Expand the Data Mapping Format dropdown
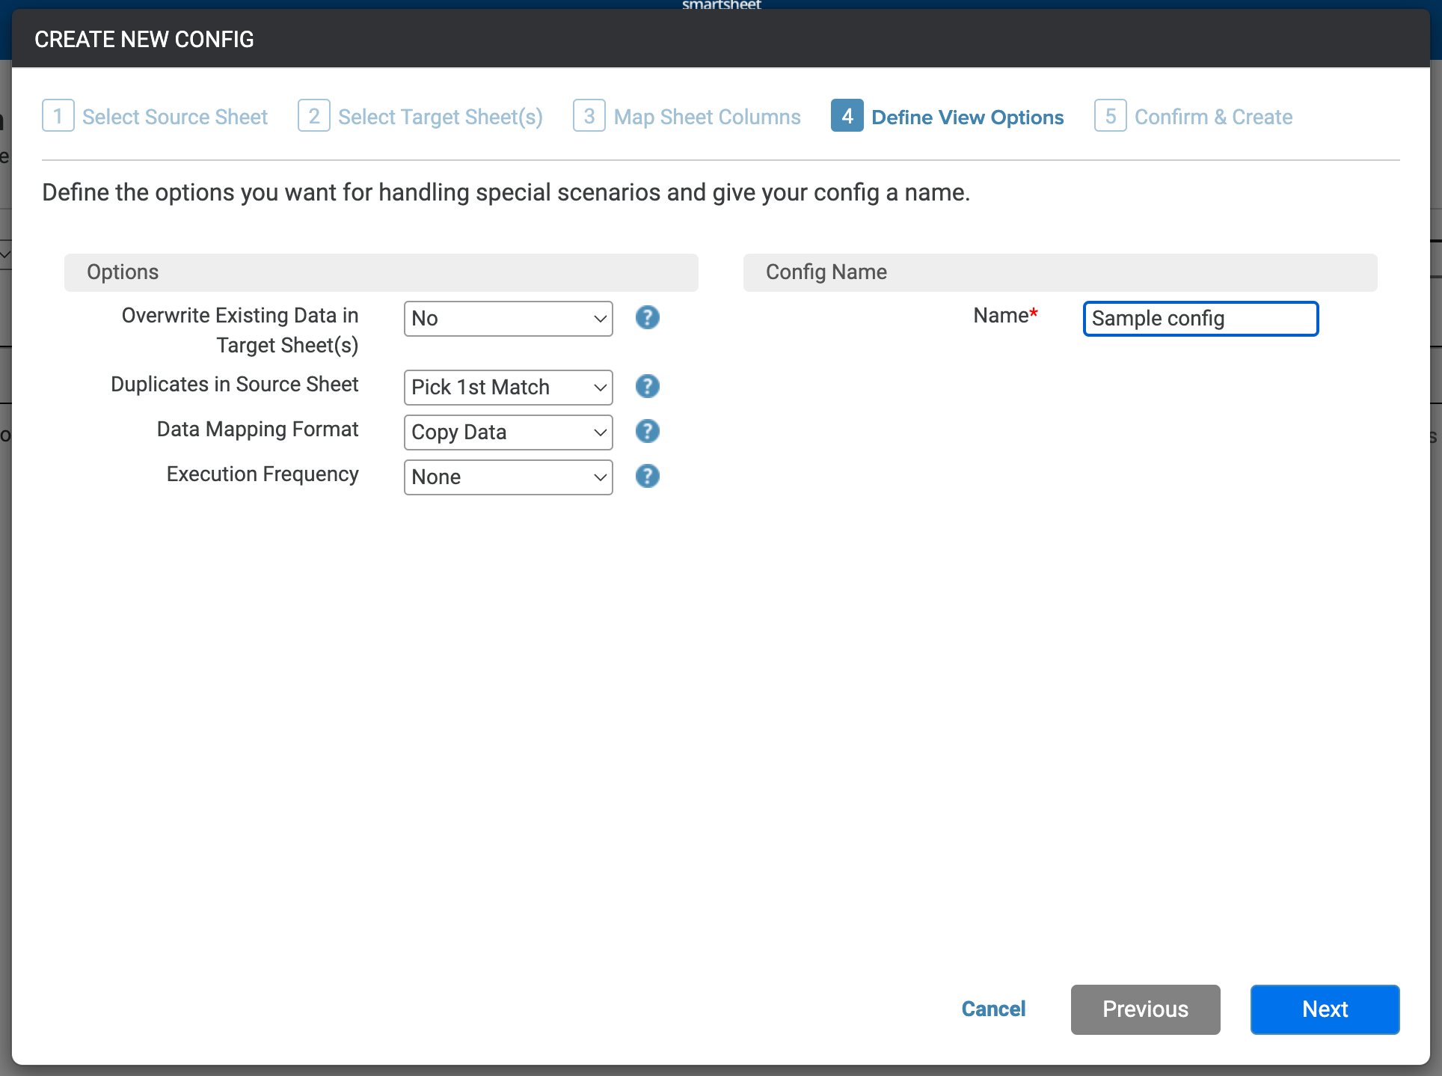The height and width of the screenshot is (1076, 1442). pyautogui.click(x=508, y=432)
